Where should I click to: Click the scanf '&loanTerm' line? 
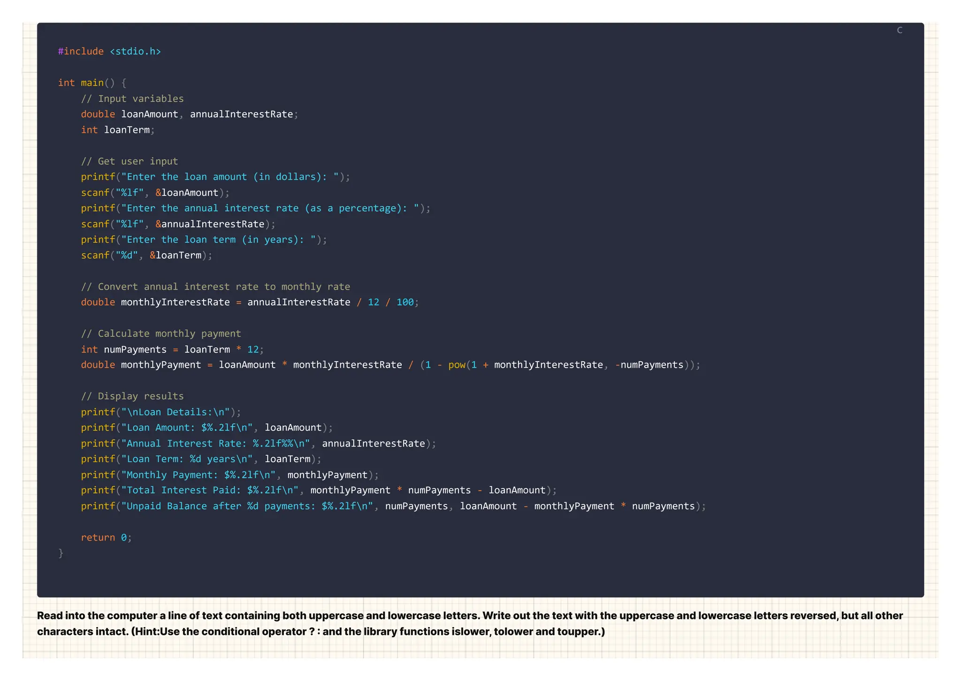tap(146, 255)
